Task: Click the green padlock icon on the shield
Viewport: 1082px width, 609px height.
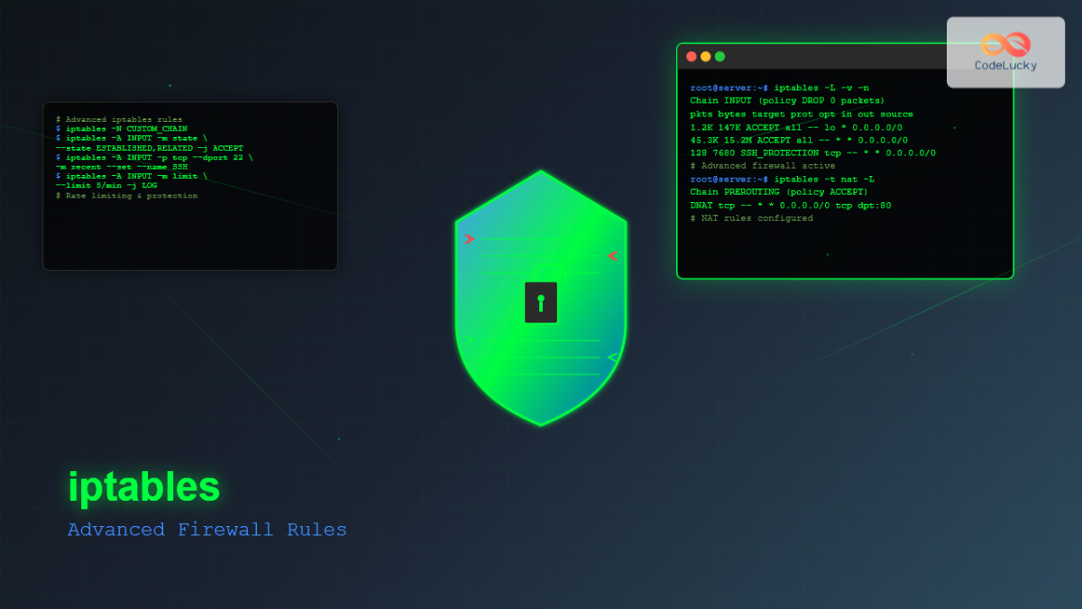Action: (x=541, y=302)
